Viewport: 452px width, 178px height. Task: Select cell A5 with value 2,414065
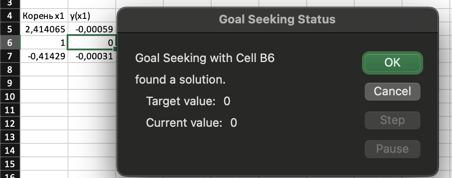(44, 29)
